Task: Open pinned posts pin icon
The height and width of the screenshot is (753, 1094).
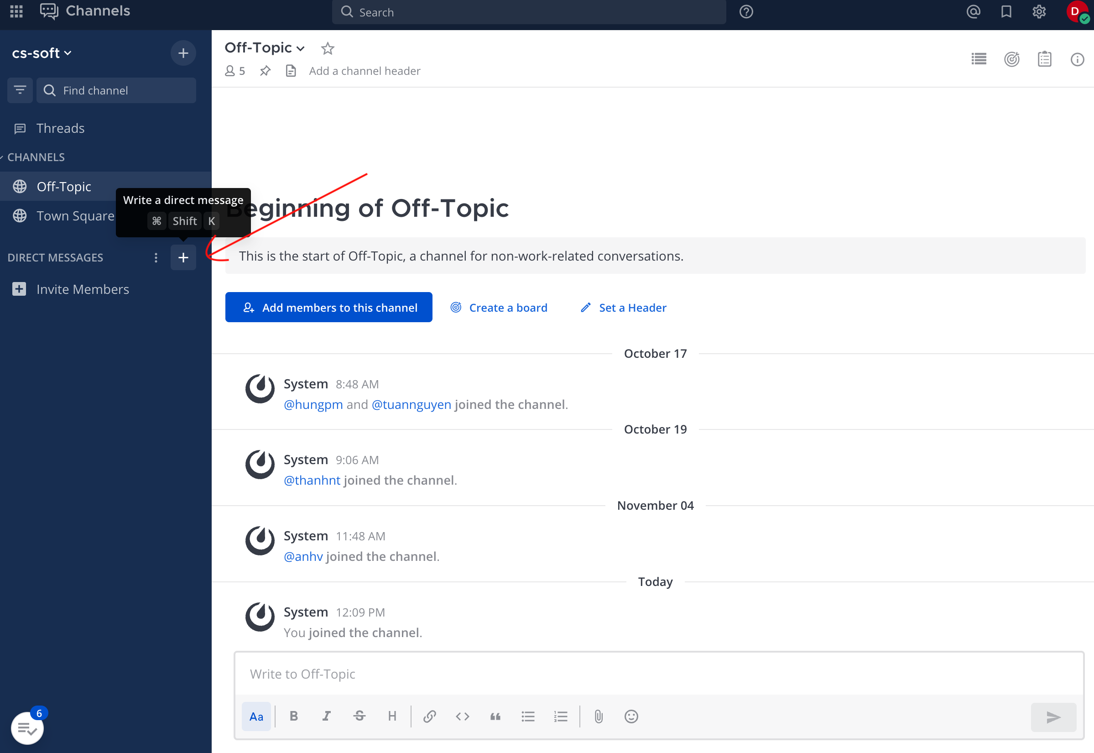Action: pos(266,71)
